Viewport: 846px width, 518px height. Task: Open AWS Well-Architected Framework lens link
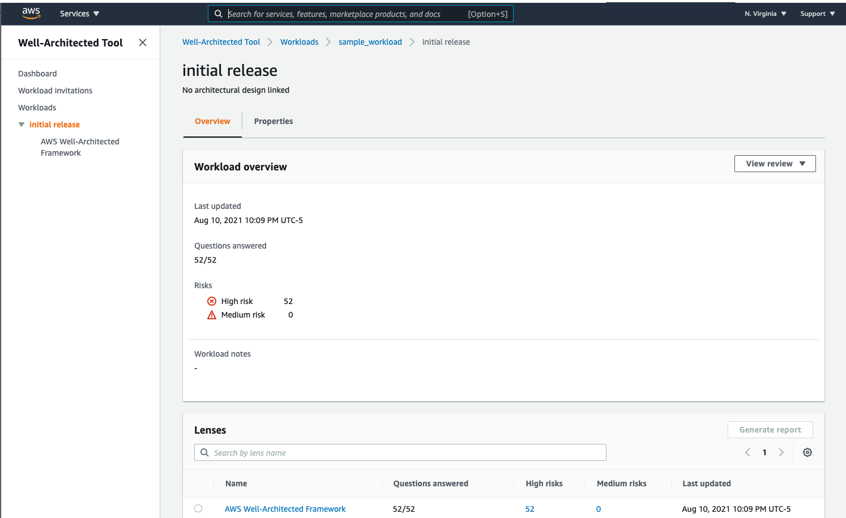click(x=285, y=509)
